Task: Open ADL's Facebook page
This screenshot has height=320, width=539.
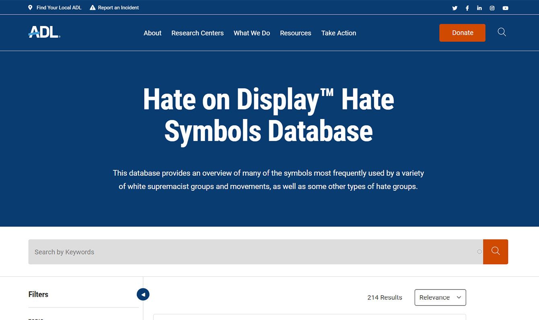Action: [467, 8]
